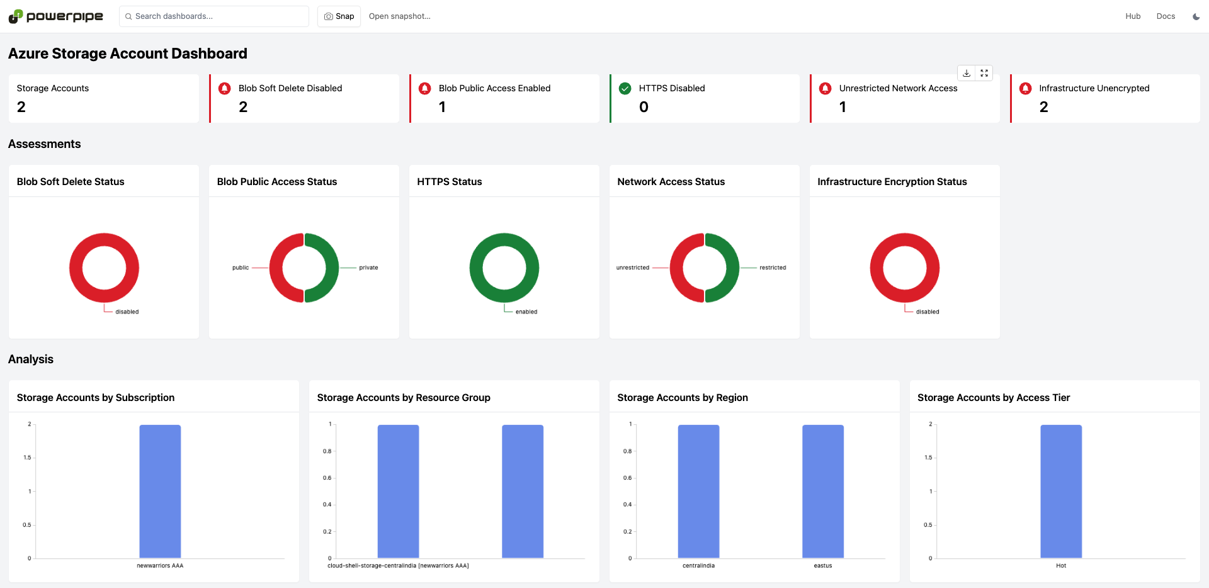
Task: Click the 'enabled' label on HTTPS Status chart
Action: (x=526, y=312)
